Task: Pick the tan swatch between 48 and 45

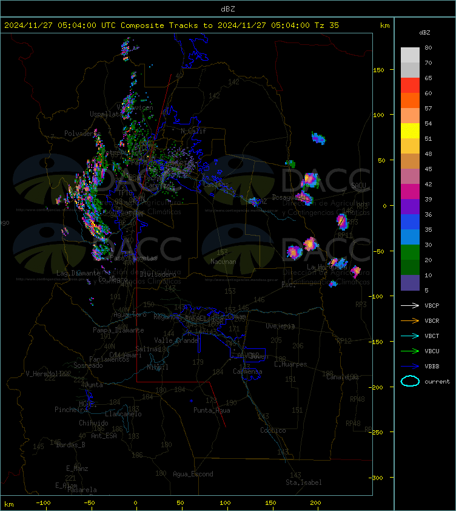Action: (x=410, y=161)
